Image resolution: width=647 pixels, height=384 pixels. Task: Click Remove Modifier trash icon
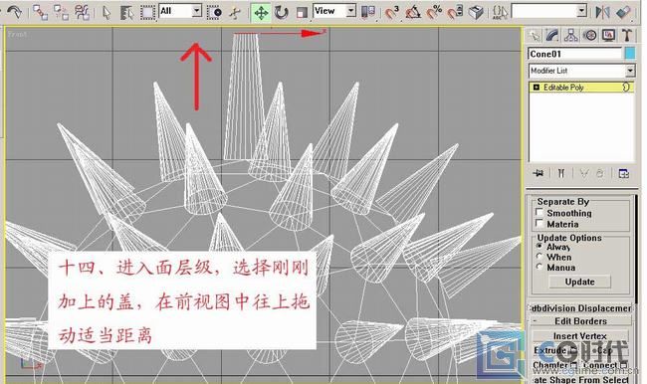[600, 174]
